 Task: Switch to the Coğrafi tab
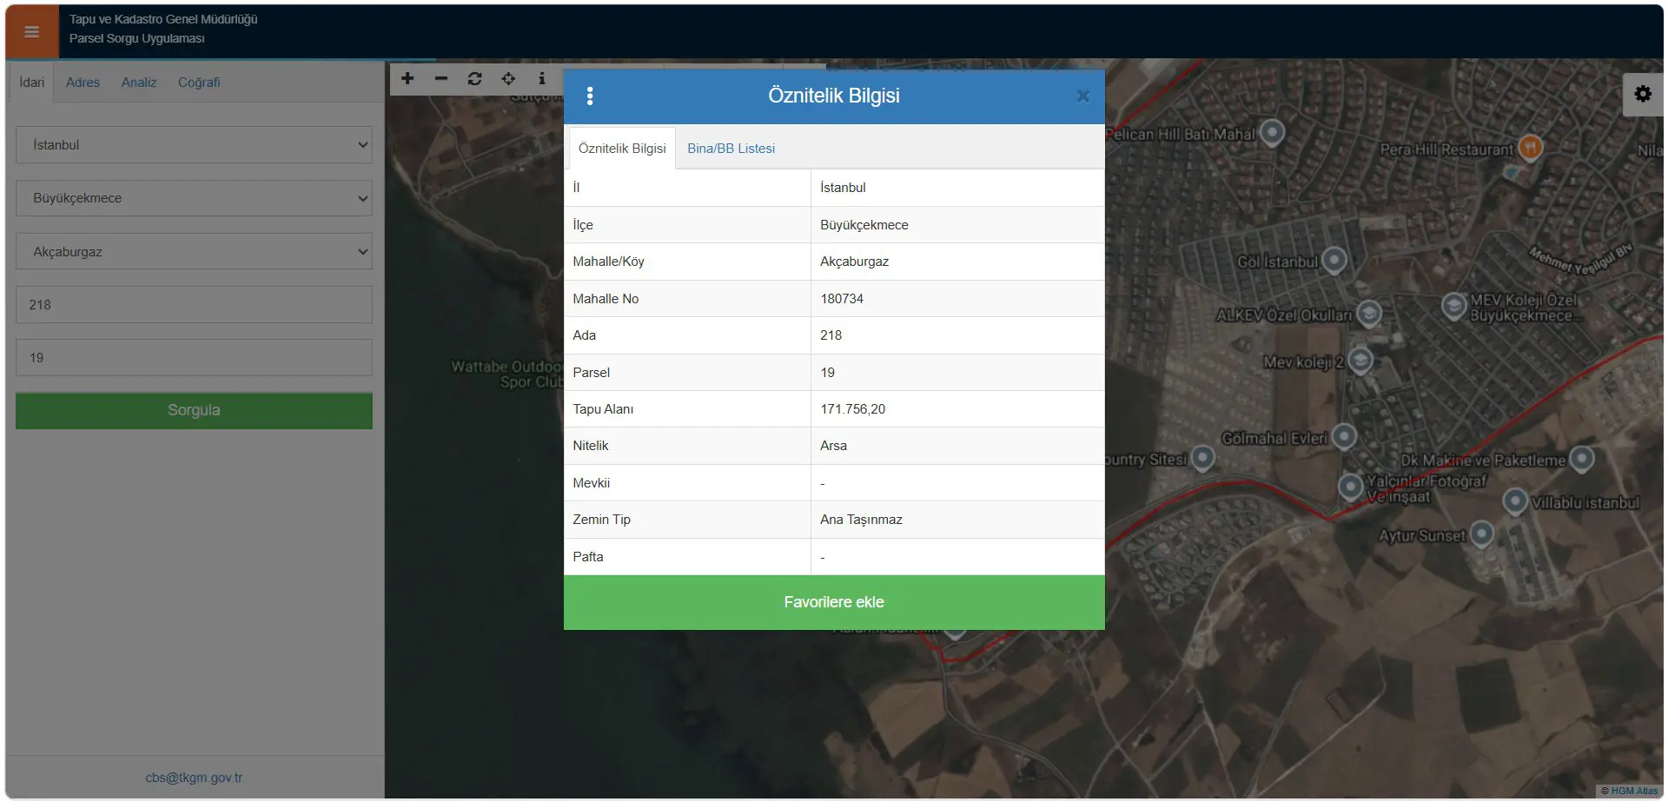199,83
